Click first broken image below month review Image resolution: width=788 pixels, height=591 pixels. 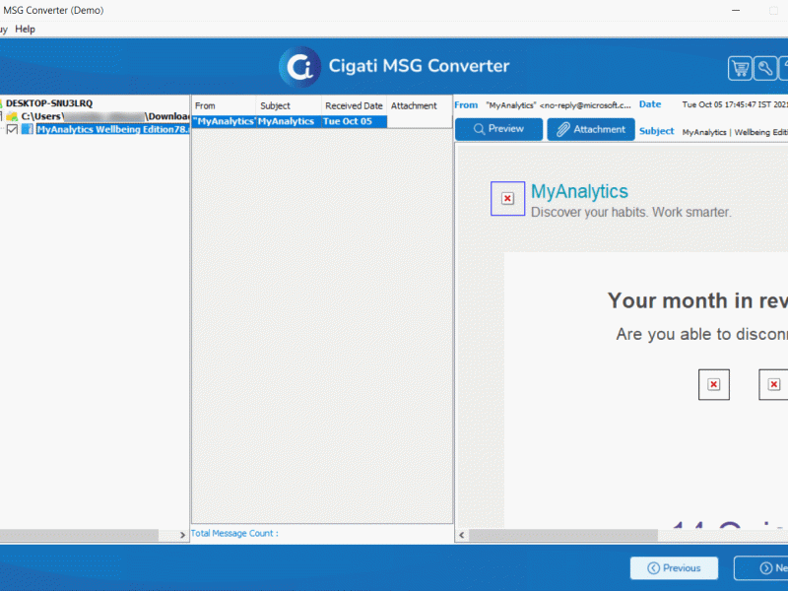(713, 385)
